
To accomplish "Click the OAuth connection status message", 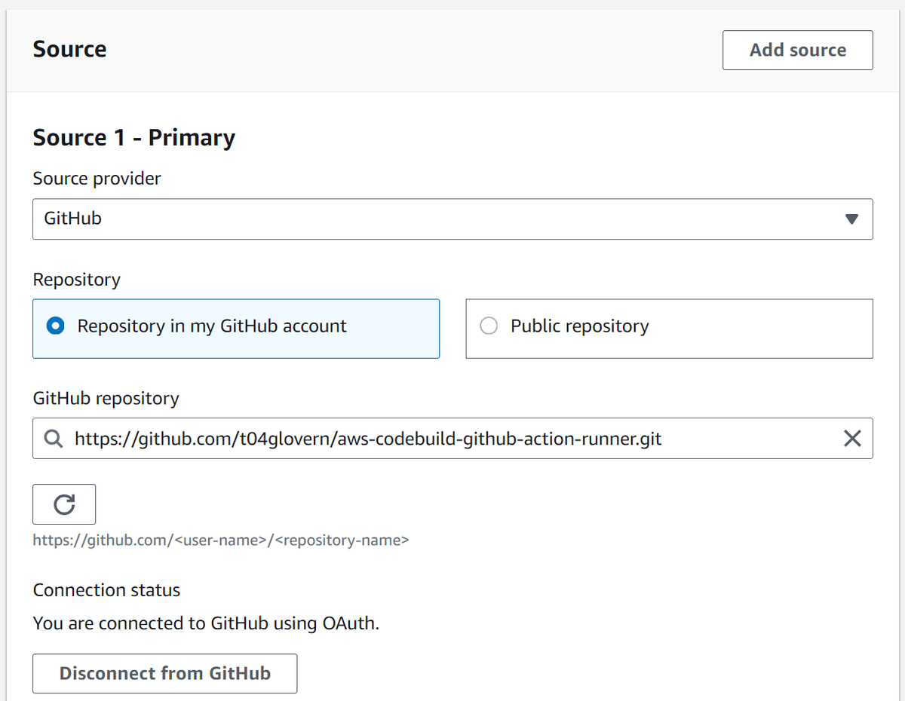I will tap(205, 623).
